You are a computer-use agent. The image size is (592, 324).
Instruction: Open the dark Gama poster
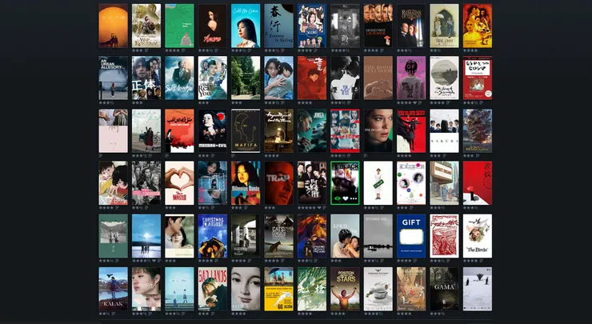[x=444, y=289]
